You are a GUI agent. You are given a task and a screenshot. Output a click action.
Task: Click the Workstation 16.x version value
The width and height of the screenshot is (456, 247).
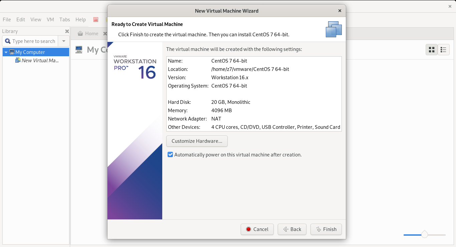(230, 78)
